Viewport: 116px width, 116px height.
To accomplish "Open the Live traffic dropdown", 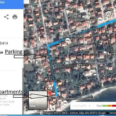I will pos(82,106).
